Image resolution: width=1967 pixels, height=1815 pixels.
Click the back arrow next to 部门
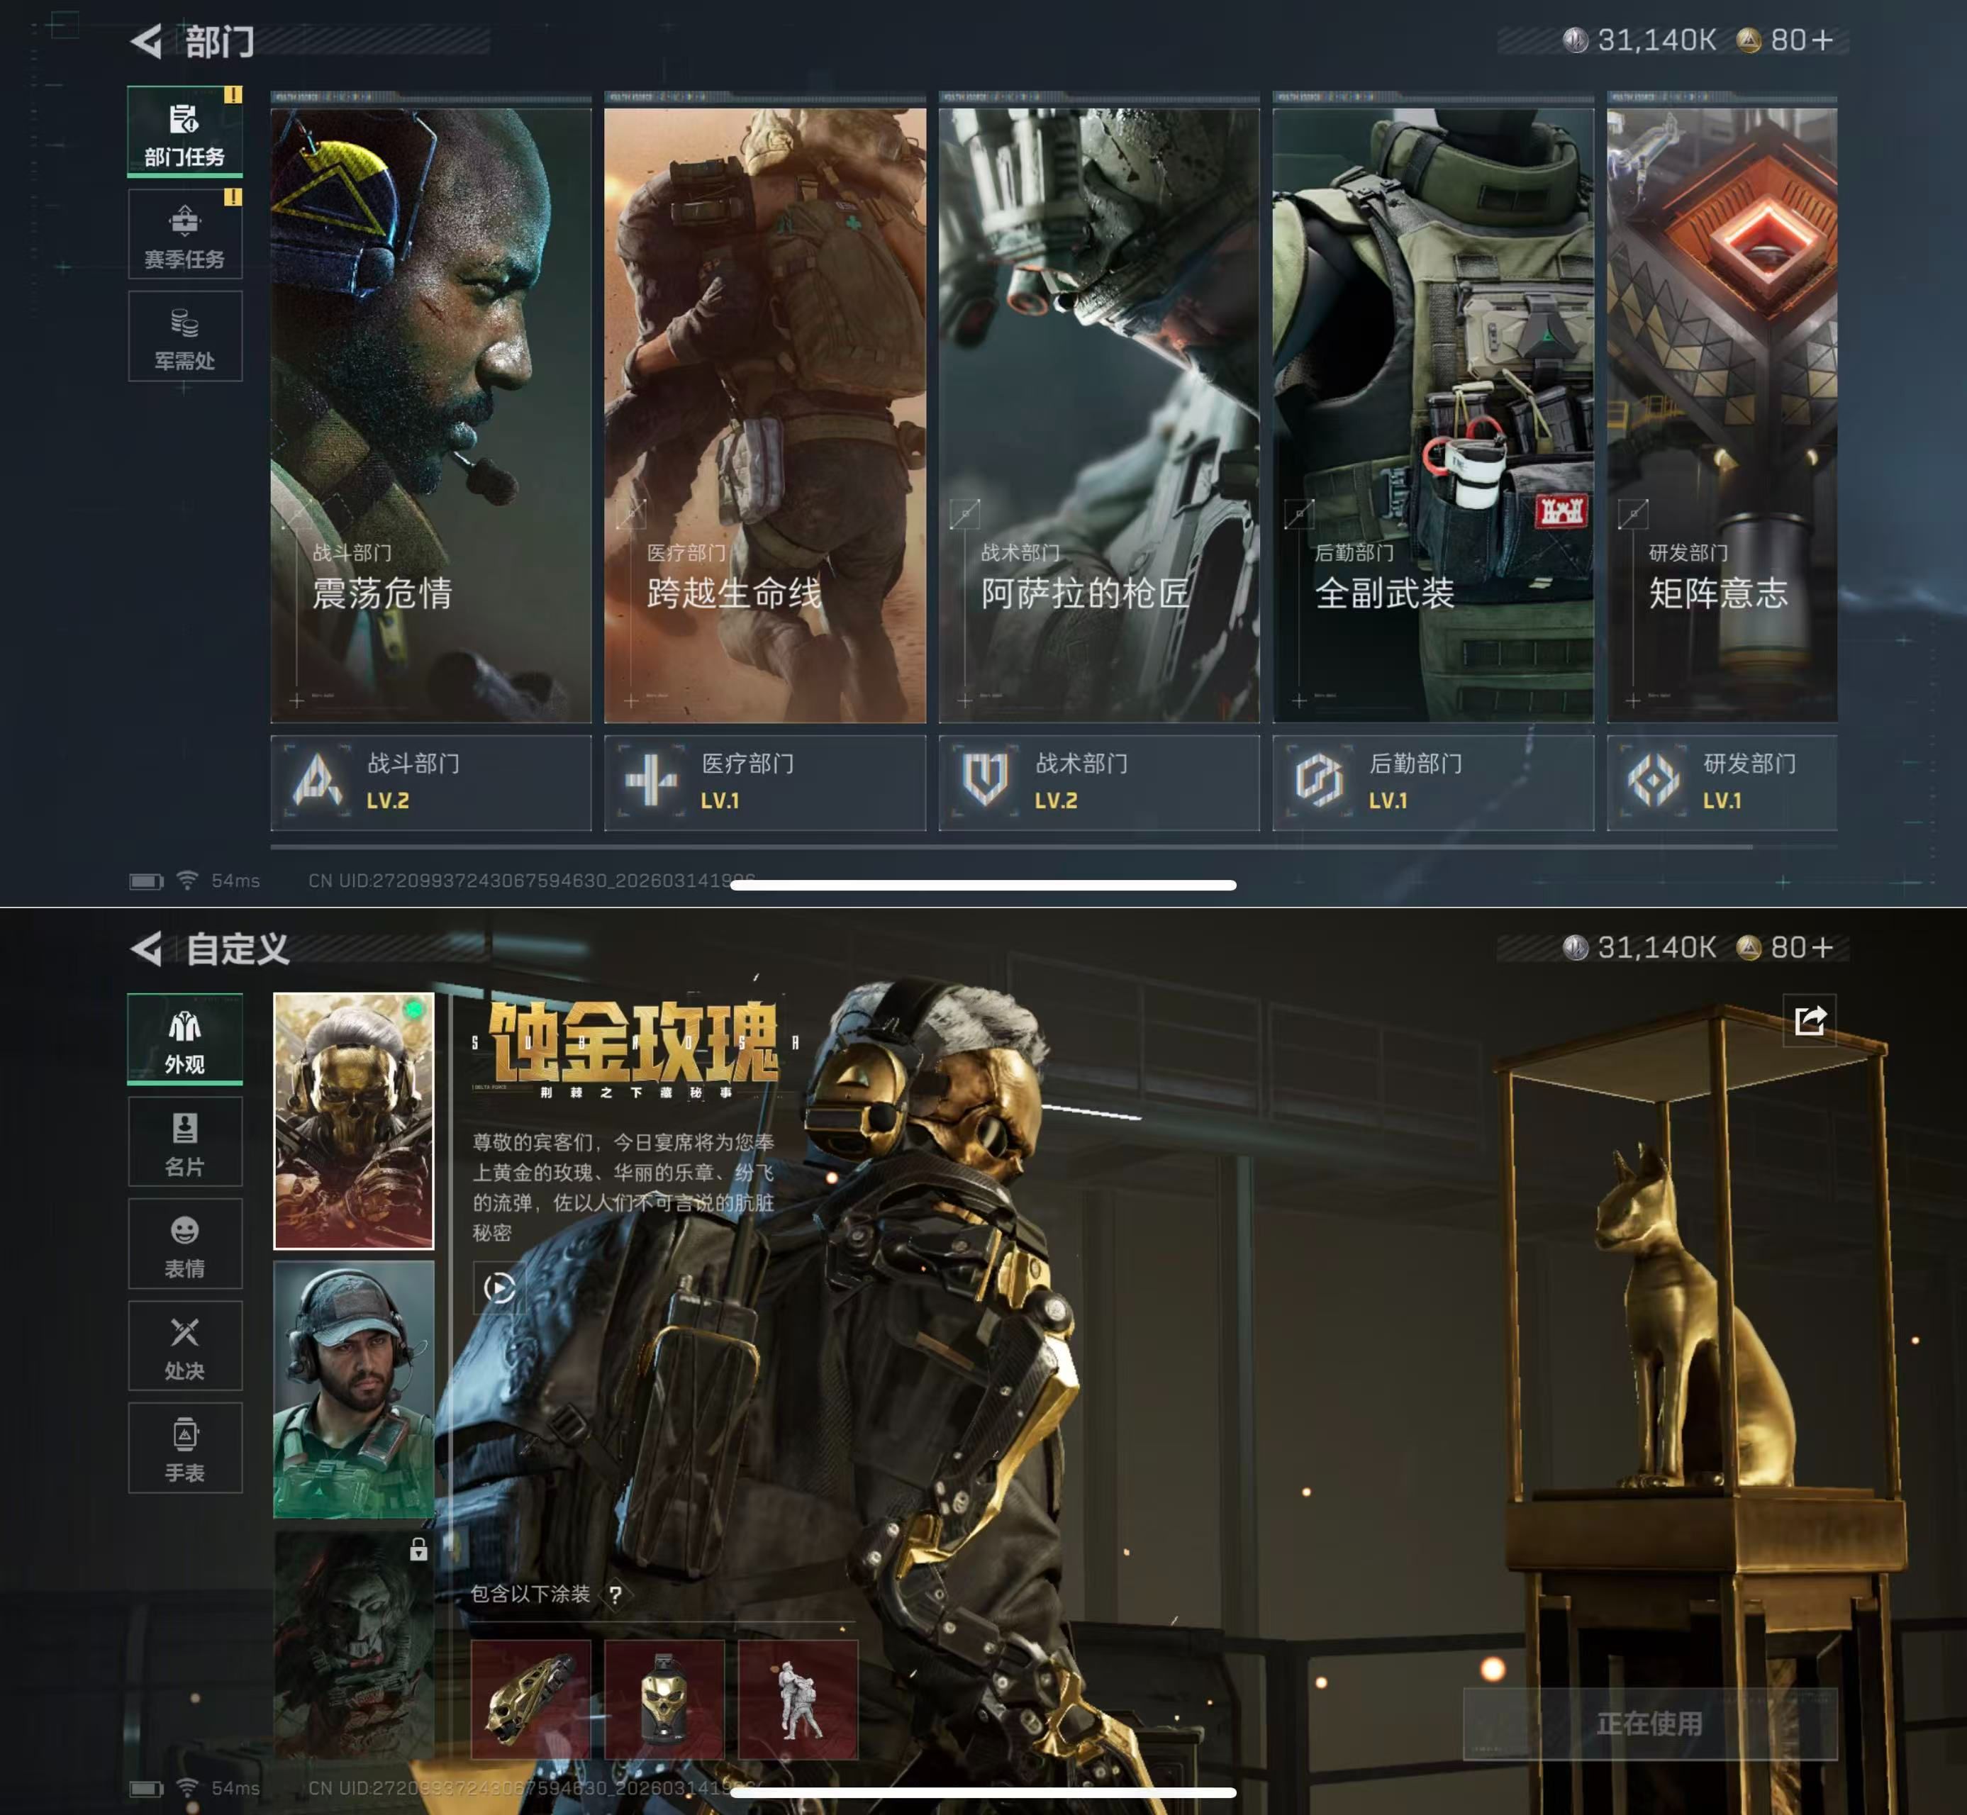click(x=147, y=41)
